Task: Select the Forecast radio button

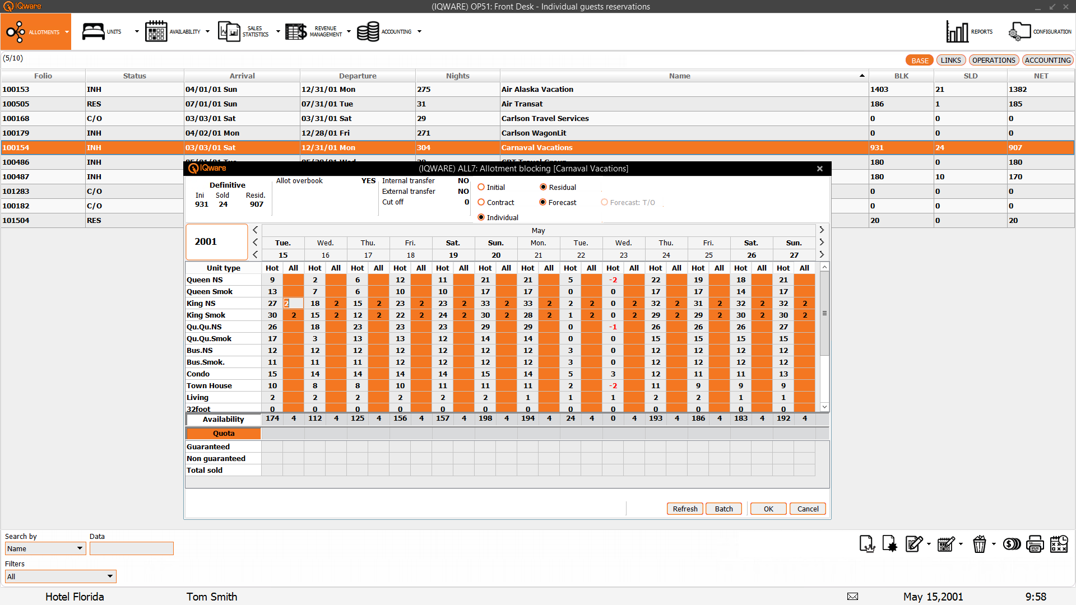Action: (542, 202)
